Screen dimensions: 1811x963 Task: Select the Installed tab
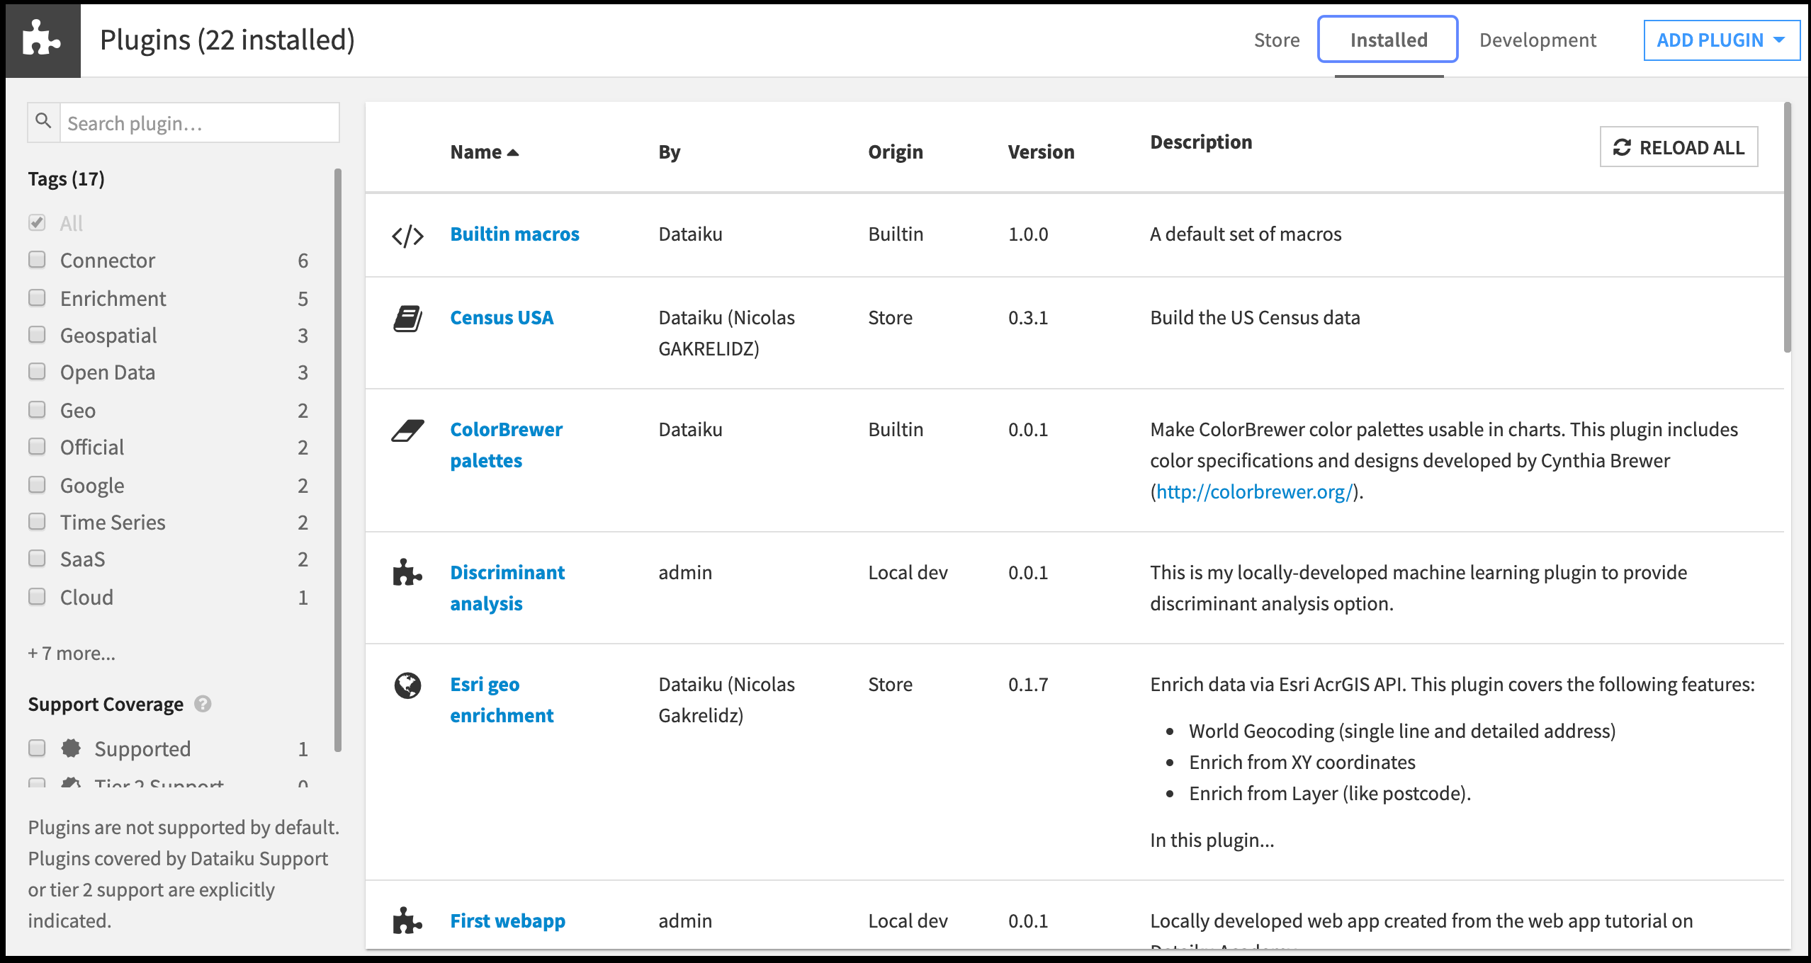pyautogui.click(x=1388, y=40)
